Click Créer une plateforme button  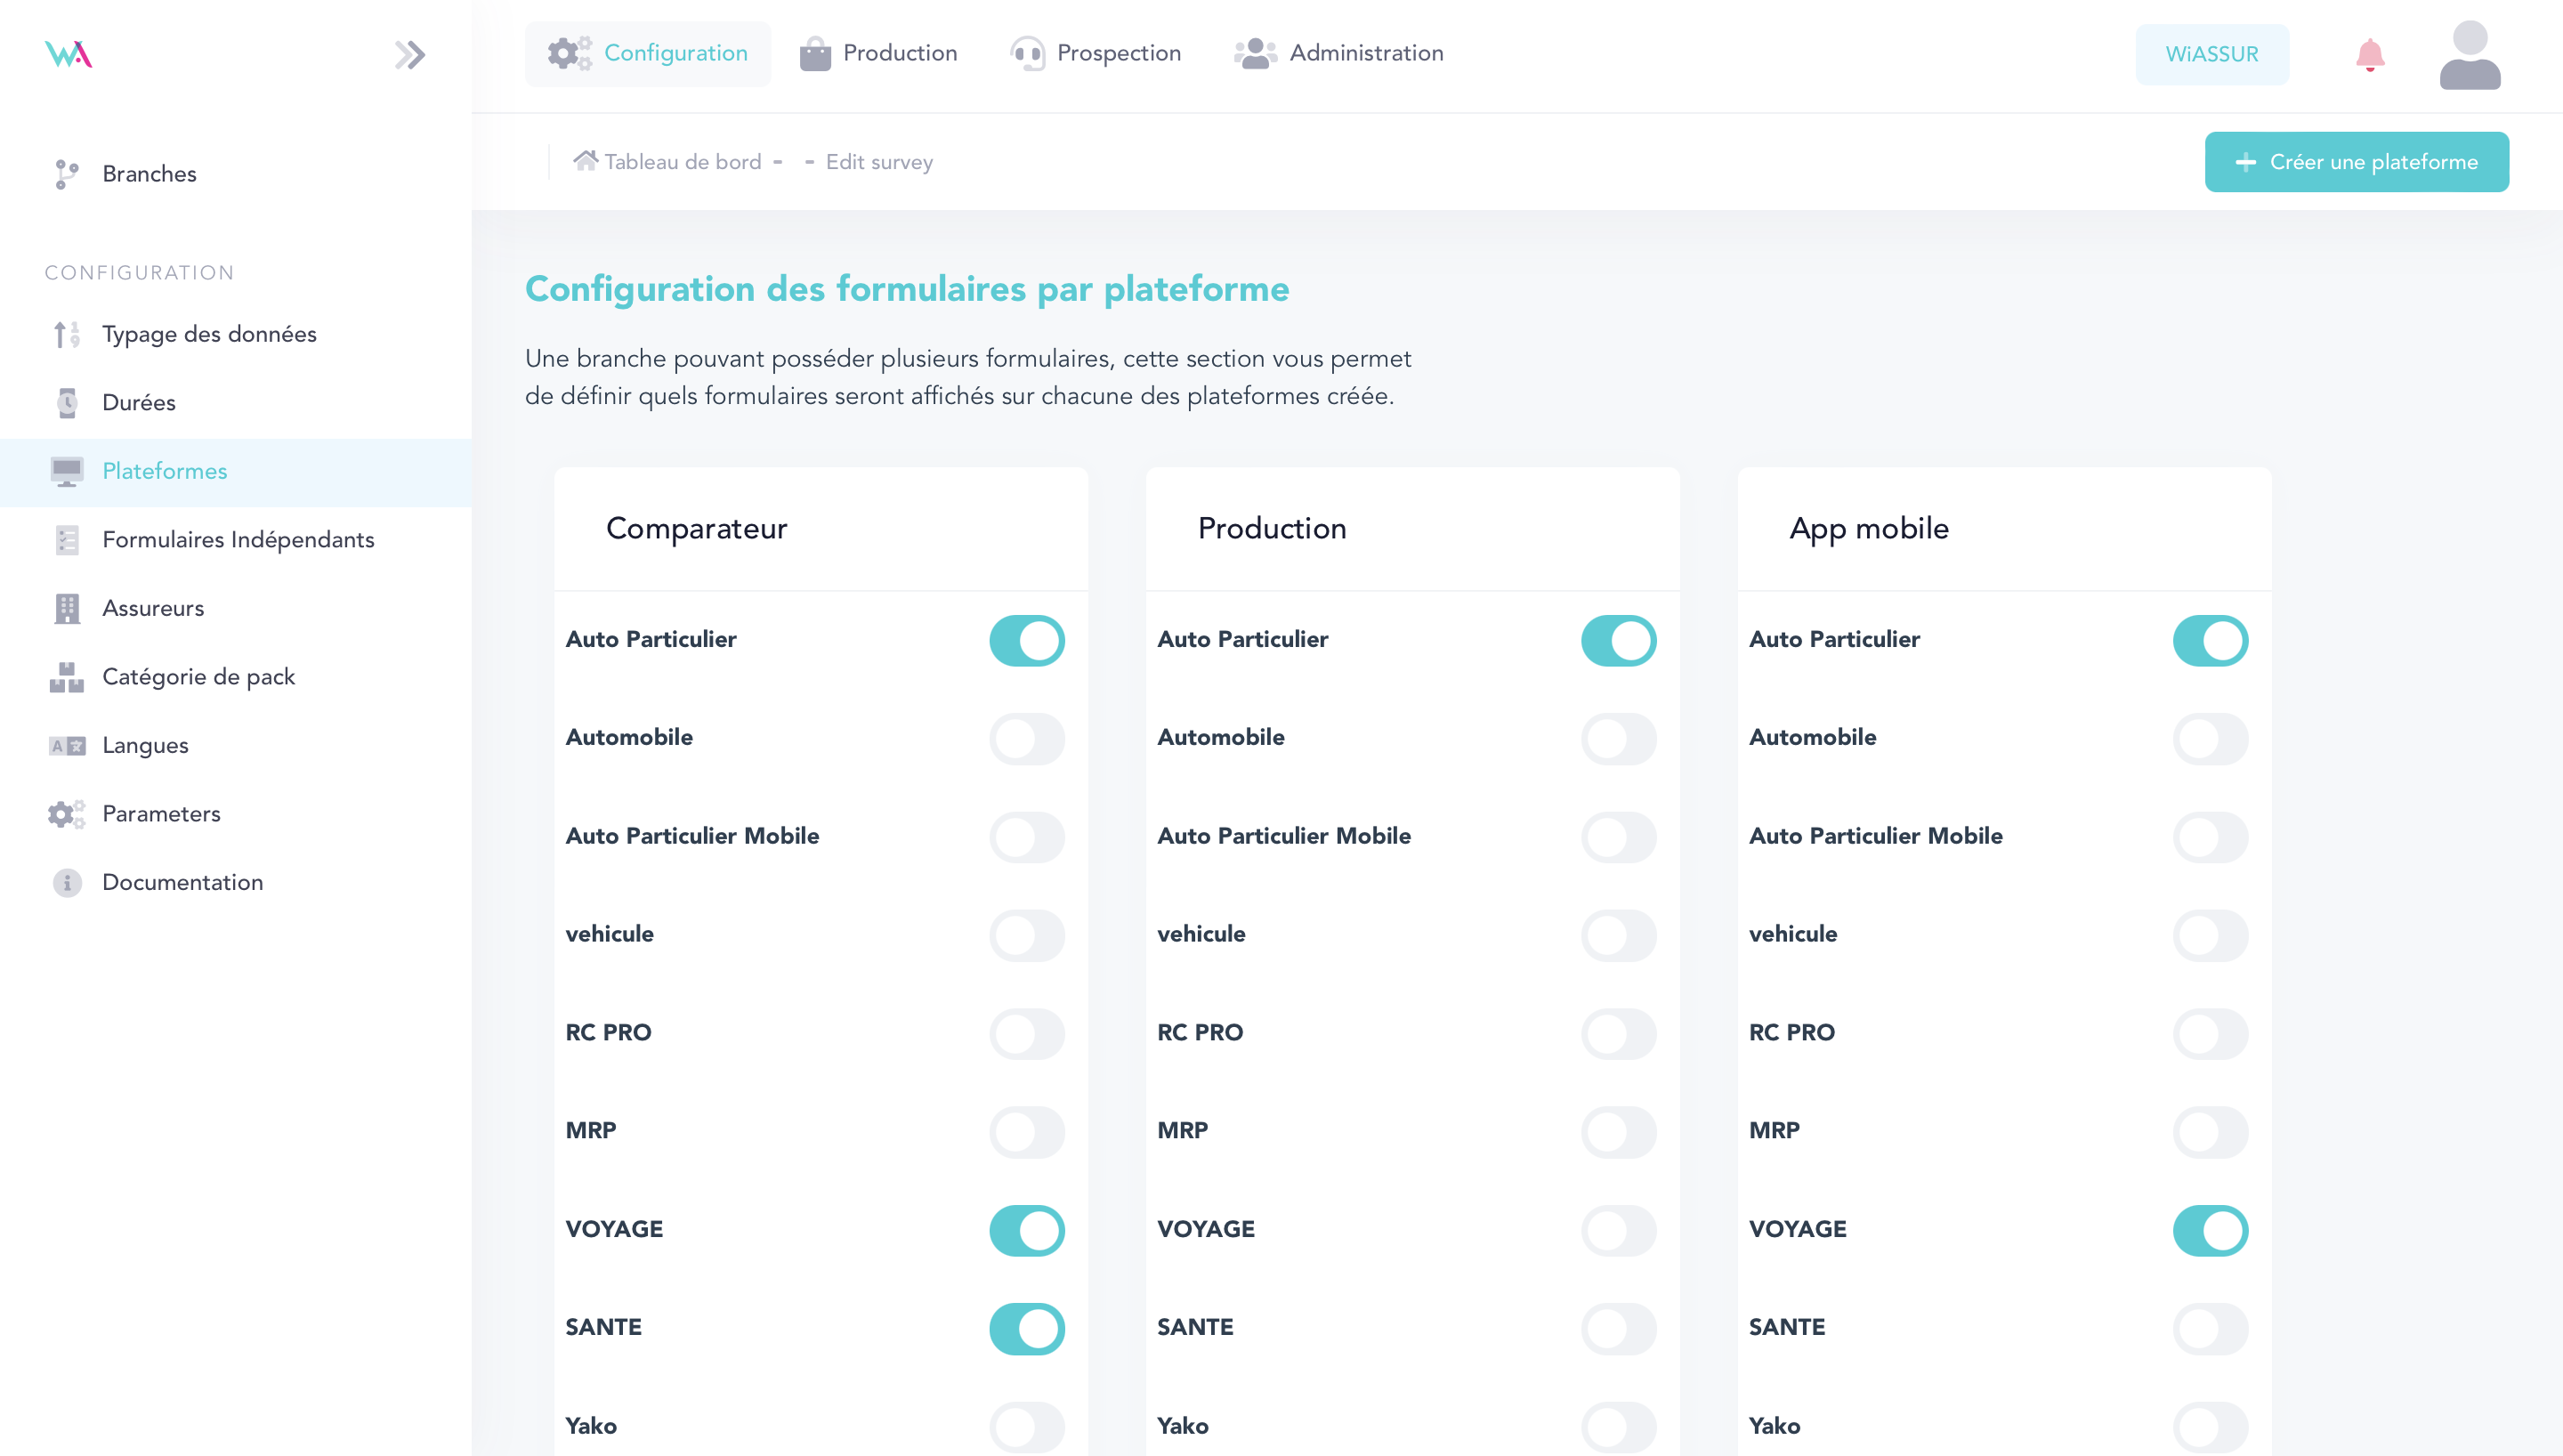click(2356, 162)
